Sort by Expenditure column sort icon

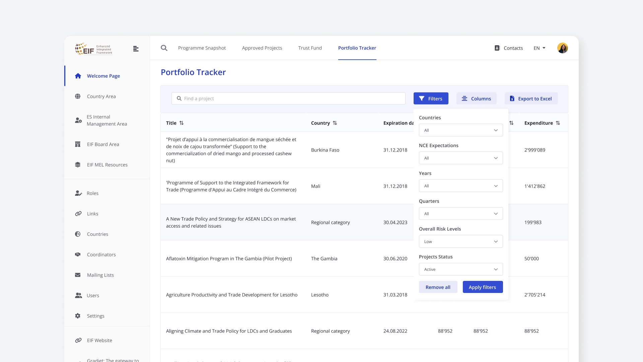click(x=558, y=123)
